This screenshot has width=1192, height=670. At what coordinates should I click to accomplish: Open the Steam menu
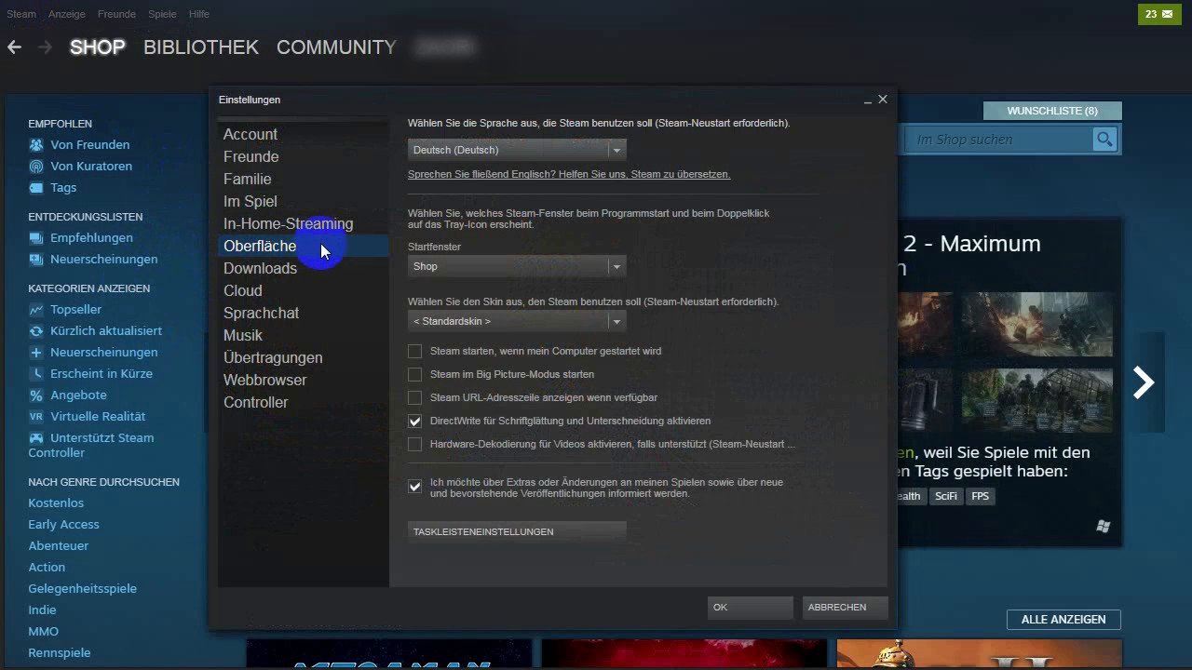pyautogui.click(x=21, y=14)
